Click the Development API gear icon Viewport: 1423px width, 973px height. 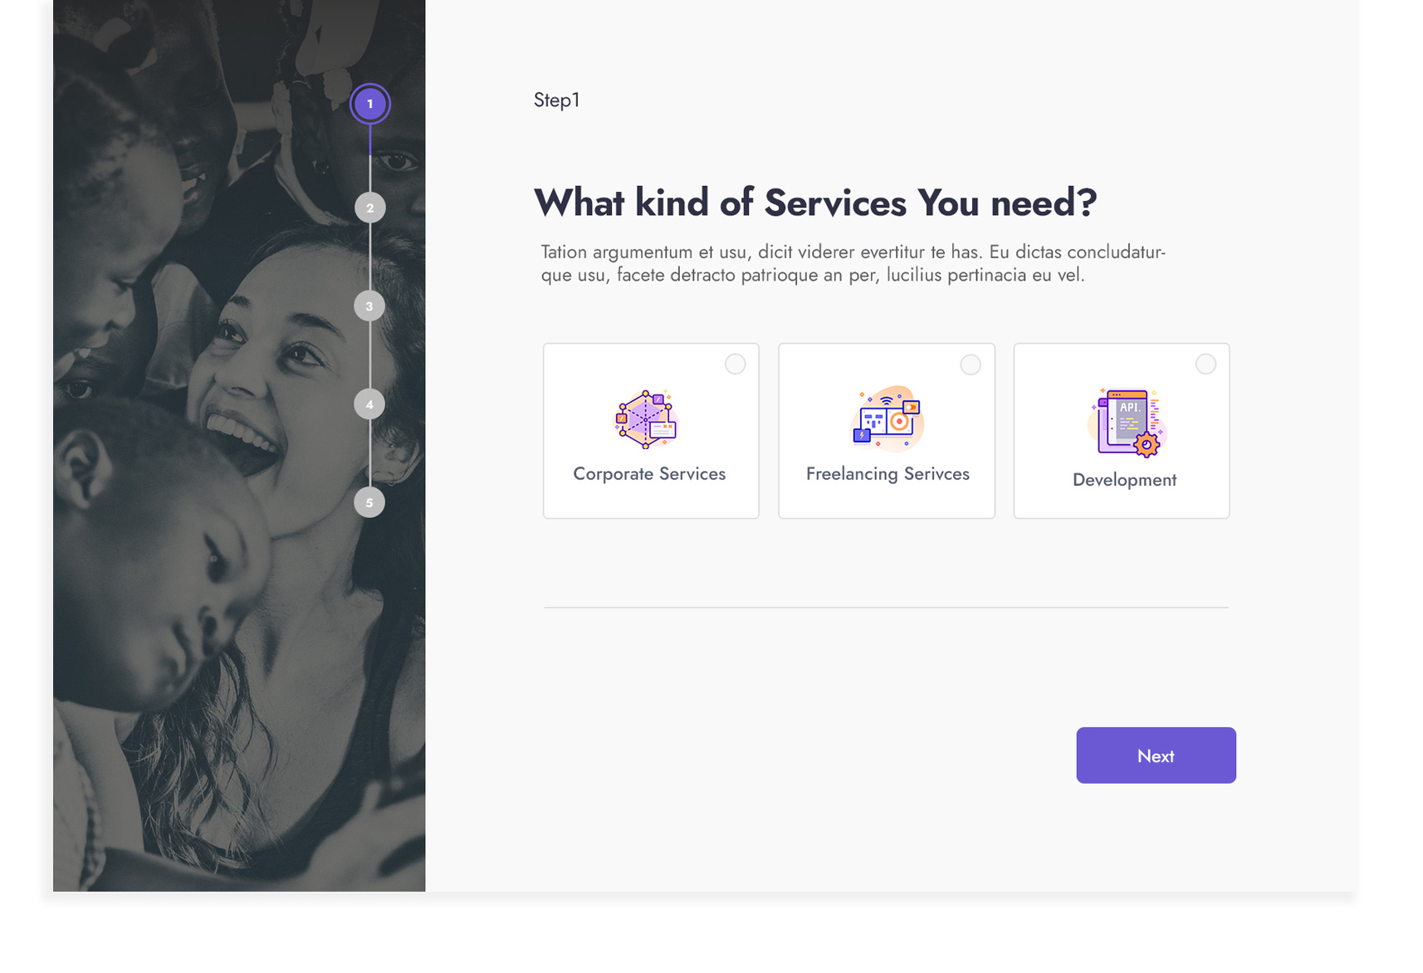click(x=1127, y=423)
